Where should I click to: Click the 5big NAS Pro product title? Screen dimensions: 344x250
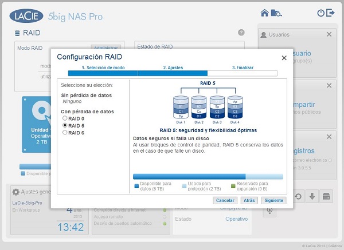tap(76, 17)
